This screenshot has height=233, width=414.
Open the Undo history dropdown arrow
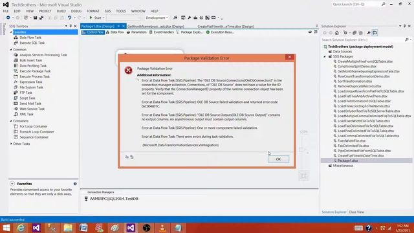[75, 17]
